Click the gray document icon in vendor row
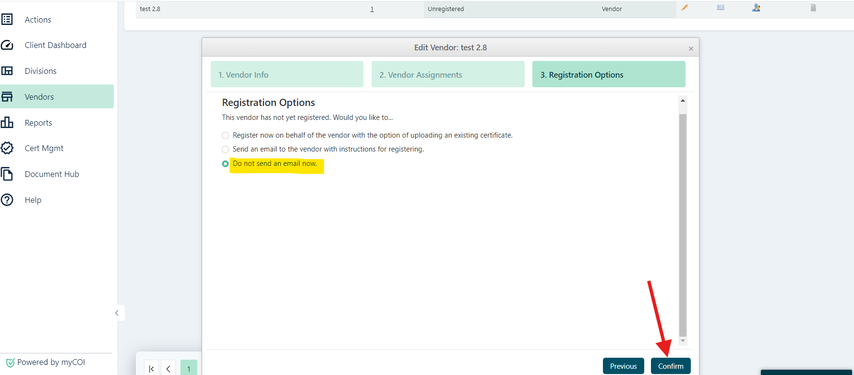Image resolution: width=854 pixels, height=375 pixels. (813, 8)
